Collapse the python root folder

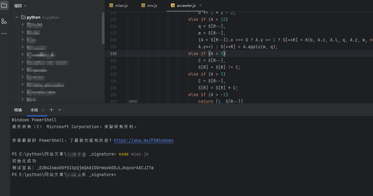click(17, 17)
